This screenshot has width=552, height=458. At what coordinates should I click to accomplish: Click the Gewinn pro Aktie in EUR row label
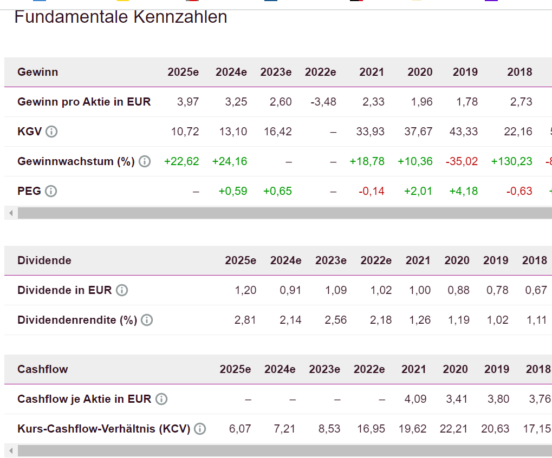[x=84, y=102]
